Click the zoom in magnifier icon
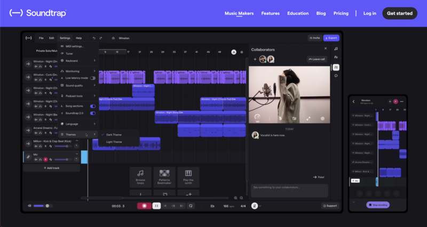Image resolution: width=427 pixels, height=227 pixels. coord(235,198)
